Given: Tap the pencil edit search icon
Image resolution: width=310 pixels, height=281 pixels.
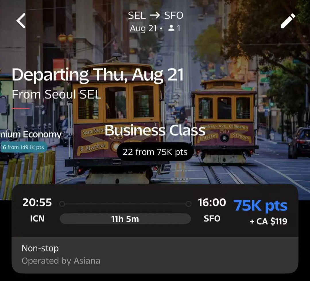Looking at the screenshot, I should coord(288,21).
